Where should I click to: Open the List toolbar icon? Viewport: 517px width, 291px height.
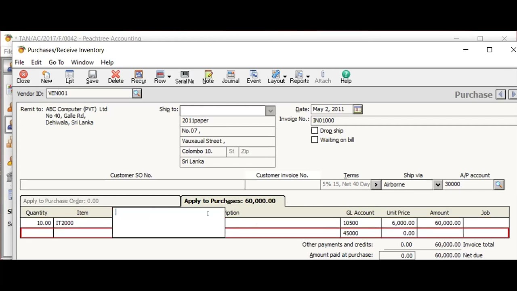point(69,77)
